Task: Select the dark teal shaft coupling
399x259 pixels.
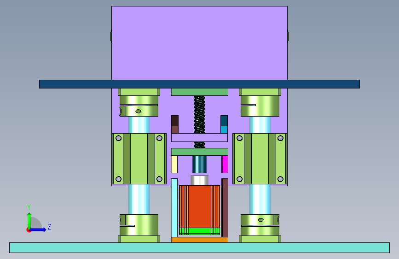Action: click(x=200, y=165)
